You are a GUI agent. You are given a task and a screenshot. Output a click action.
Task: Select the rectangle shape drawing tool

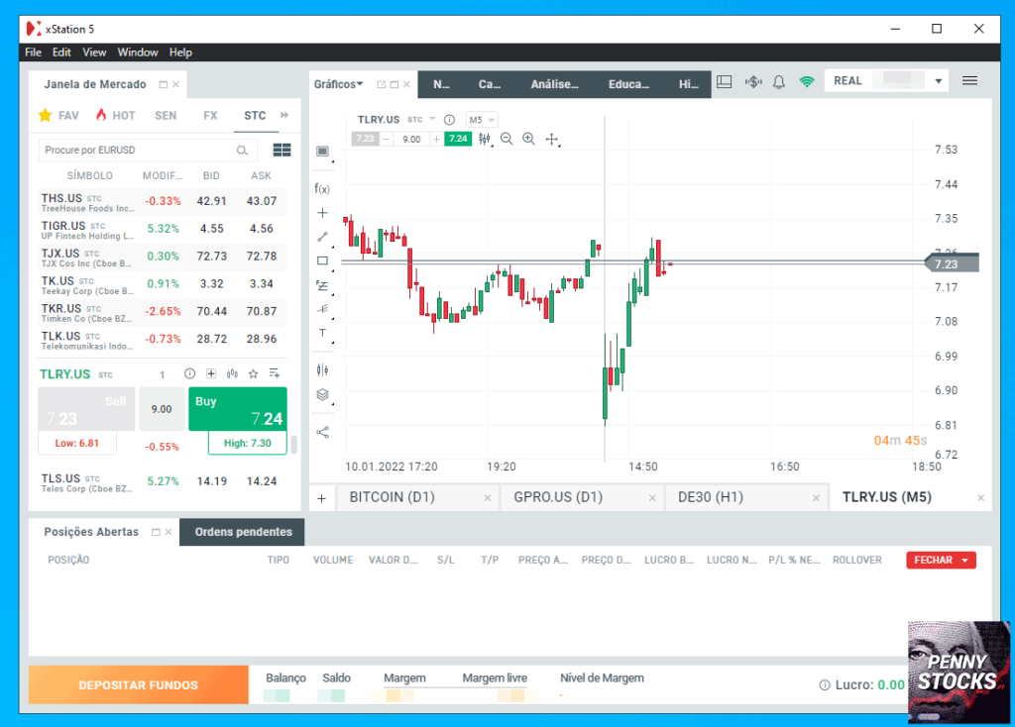322,260
